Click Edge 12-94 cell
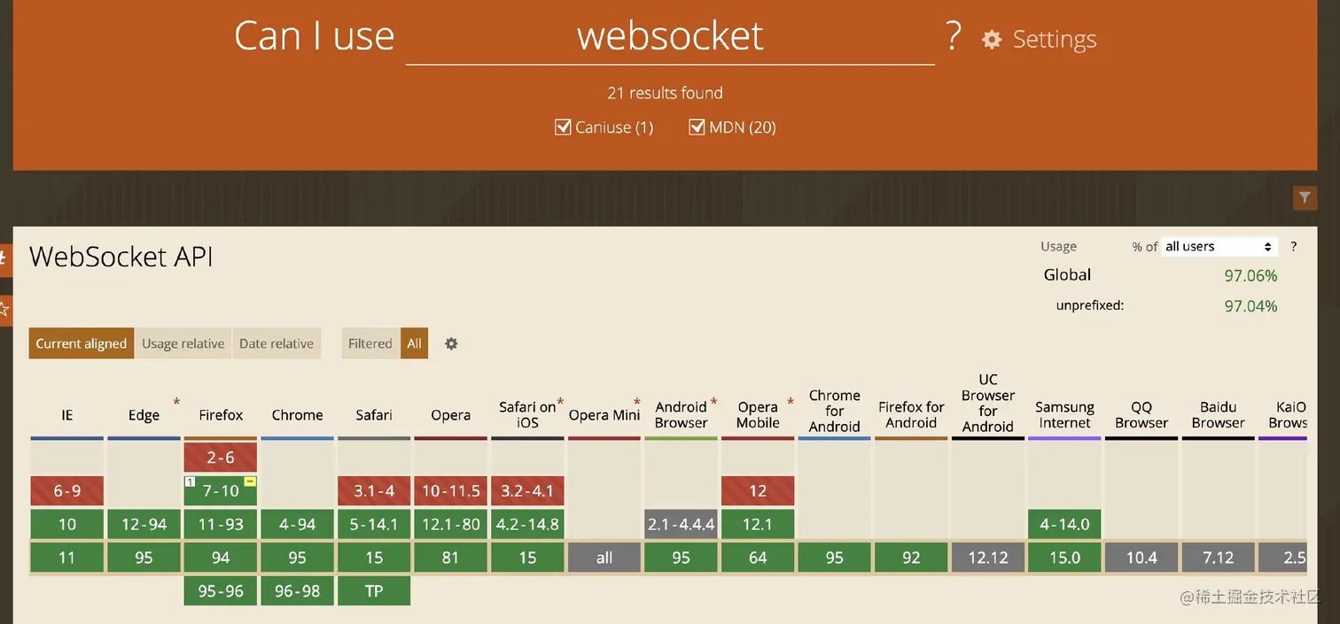Screen dimensions: 1340x624 point(144,524)
